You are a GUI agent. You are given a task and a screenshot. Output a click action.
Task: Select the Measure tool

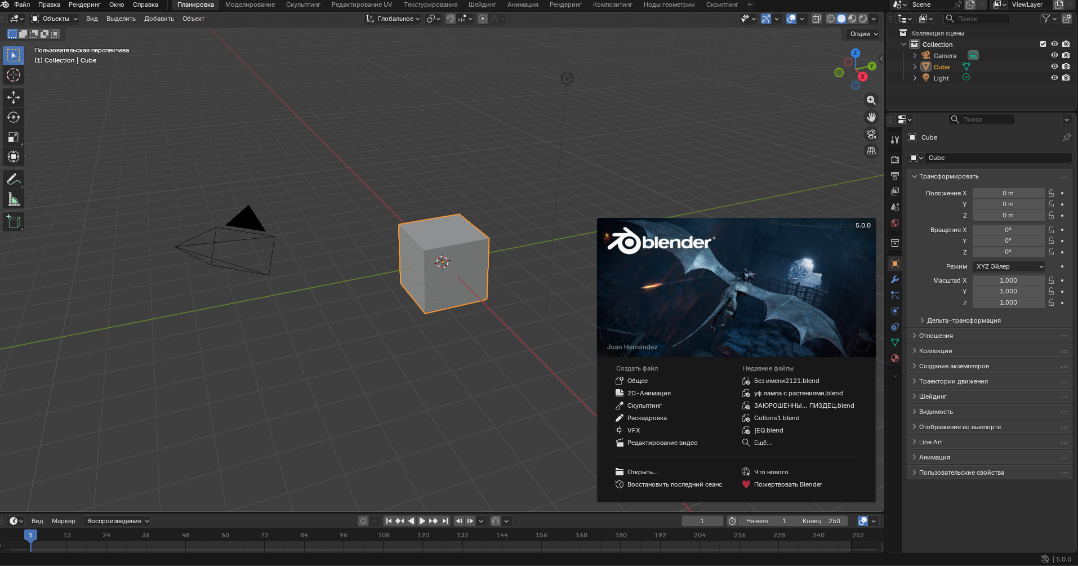coord(14,199)
